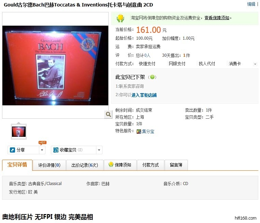Click the tulip icon on the 保障须知 tab
260x223 pixels.
click(111, 165)
